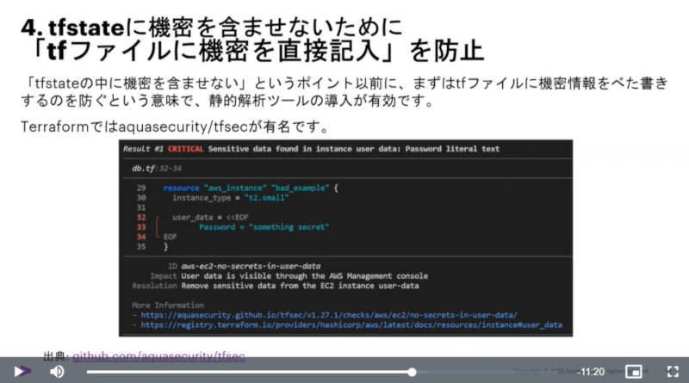Screen dimensions: 689x383
Task: Click the Password = "something secret" line
Action: (264, 227)
